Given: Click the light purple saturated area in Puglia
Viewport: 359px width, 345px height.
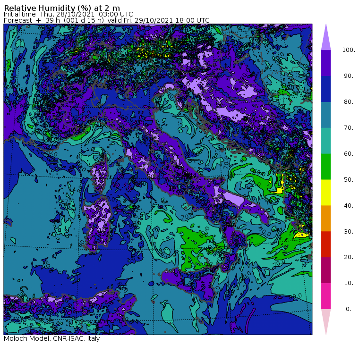Looking at the screenshot, I should [x=233, y=199].
